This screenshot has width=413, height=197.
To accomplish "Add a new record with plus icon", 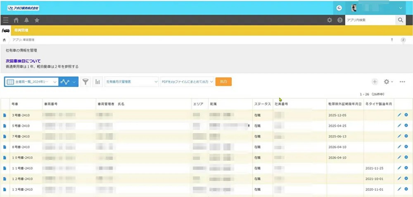I will click(x=375, y=82).
